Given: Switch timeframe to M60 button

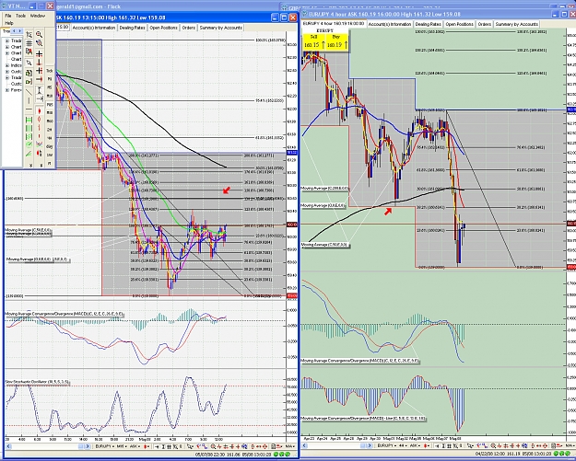Looking at the screenshot, I should coord(50,121).
